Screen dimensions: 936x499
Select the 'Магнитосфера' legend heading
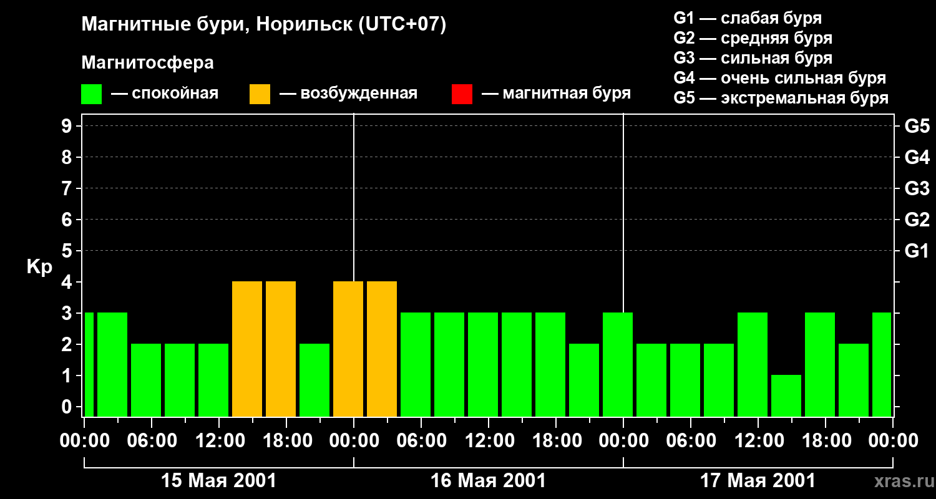[147, 63]
